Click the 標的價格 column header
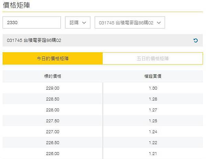 (x=53, y=76)
